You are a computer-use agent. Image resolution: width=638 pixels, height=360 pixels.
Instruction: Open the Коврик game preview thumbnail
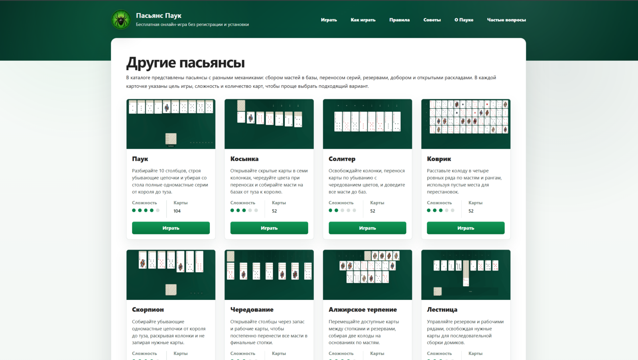(466, 124)
